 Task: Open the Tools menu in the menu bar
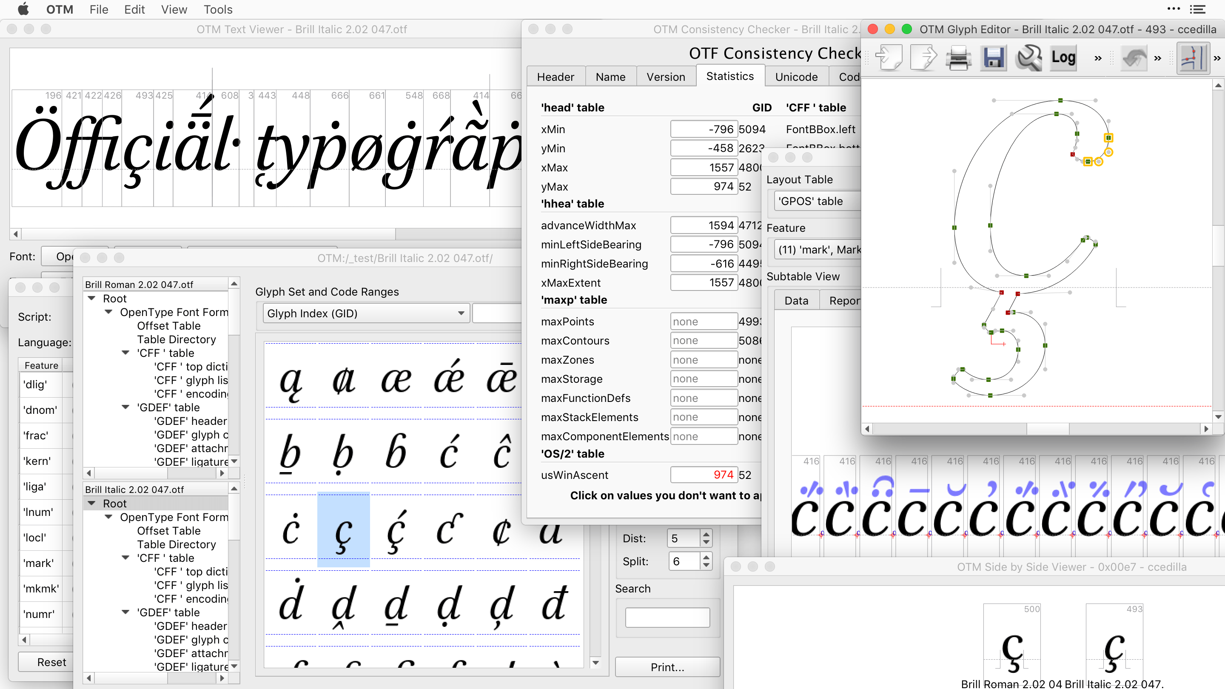click(218, 9)
